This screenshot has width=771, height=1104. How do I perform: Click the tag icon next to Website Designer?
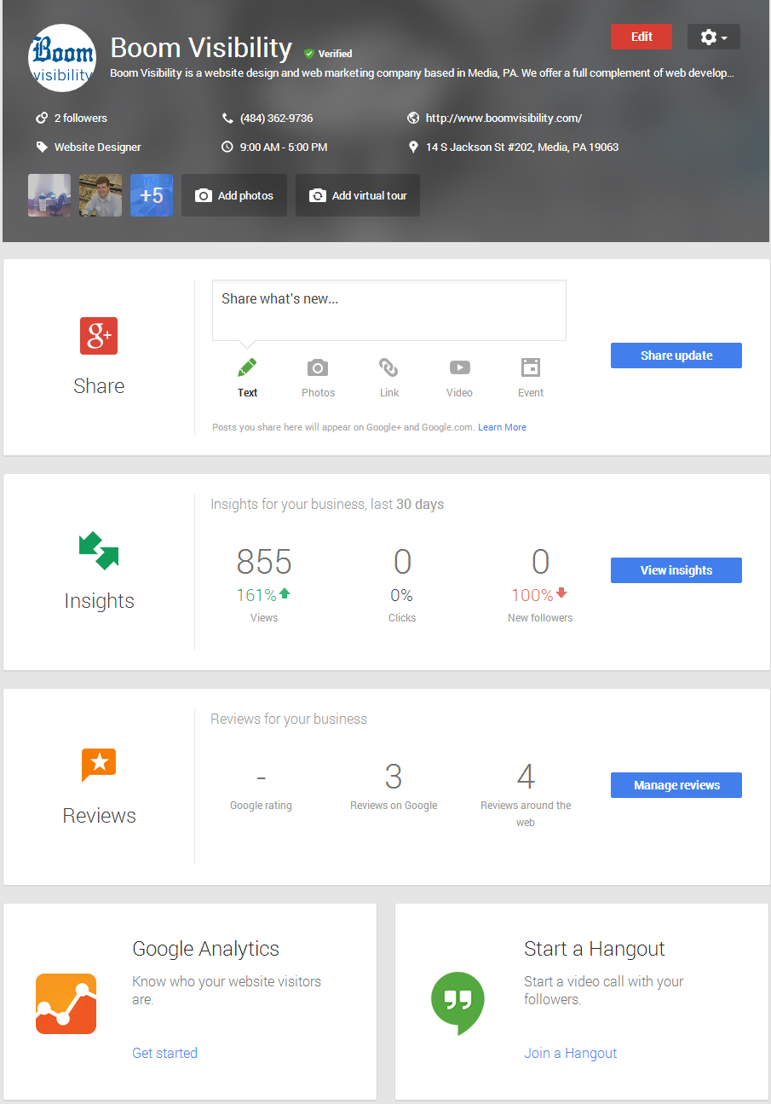pos(42,147)
